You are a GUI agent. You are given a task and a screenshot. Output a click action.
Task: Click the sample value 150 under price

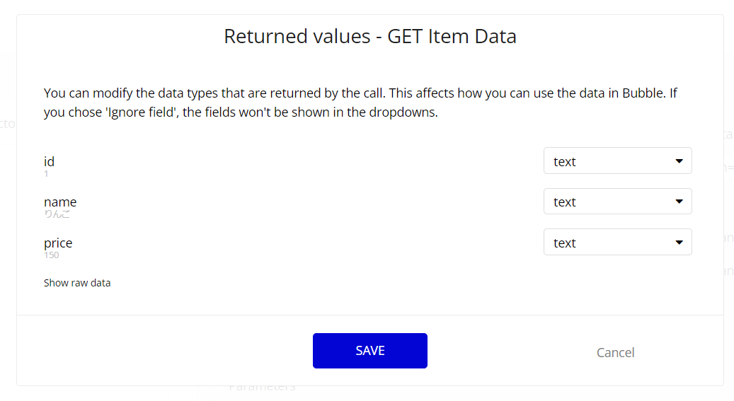coord(51,255)
